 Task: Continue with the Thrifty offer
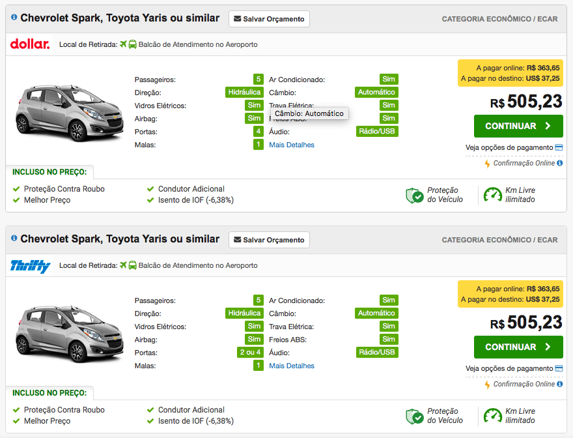coord(518,347)
